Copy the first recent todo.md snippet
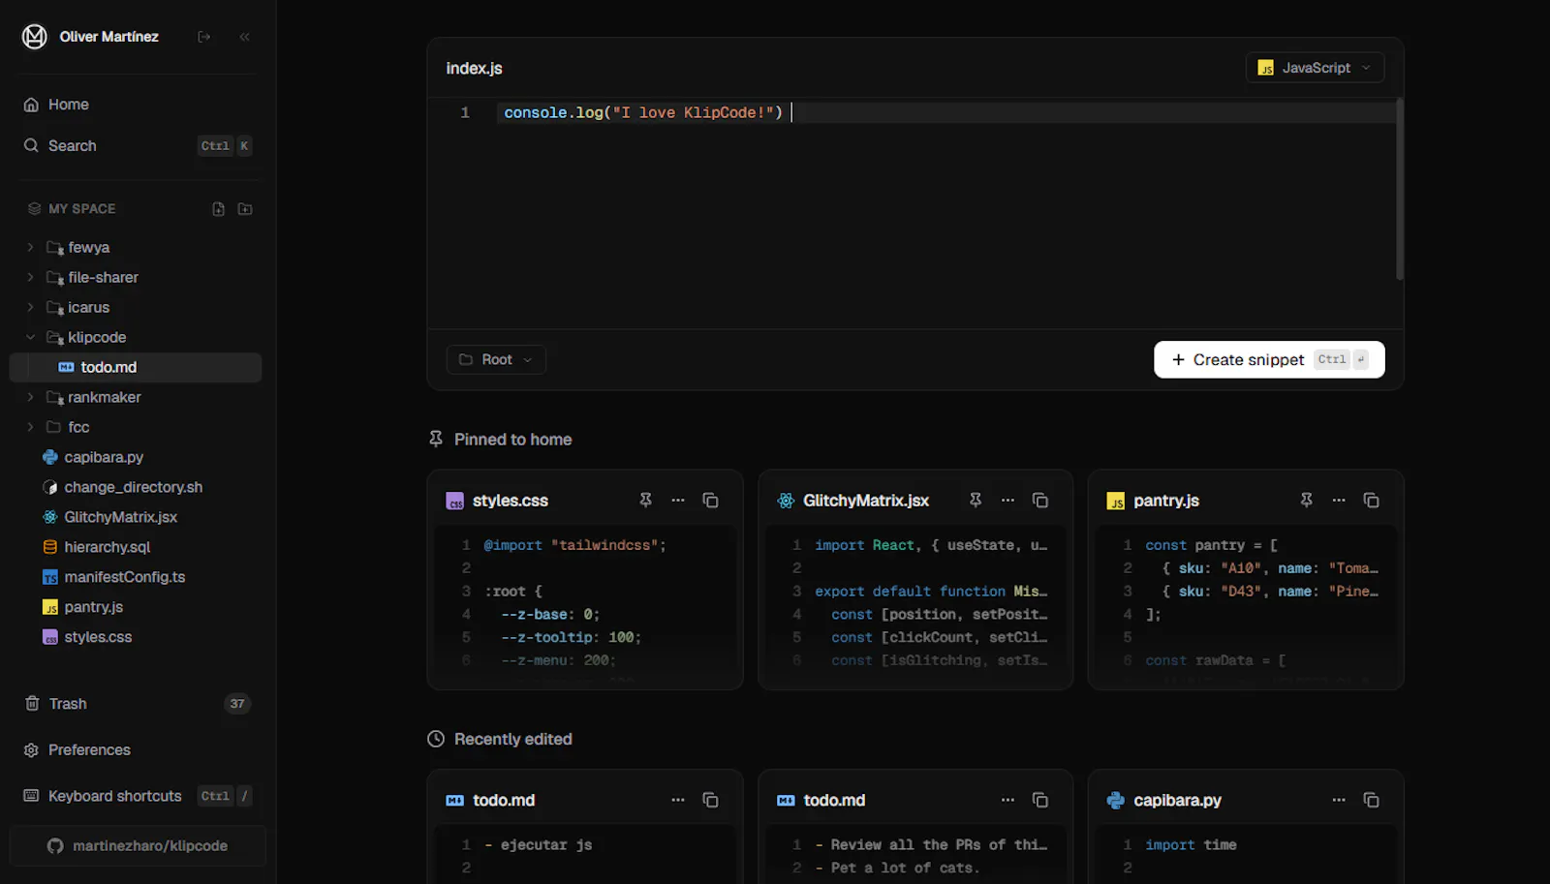 710,800
